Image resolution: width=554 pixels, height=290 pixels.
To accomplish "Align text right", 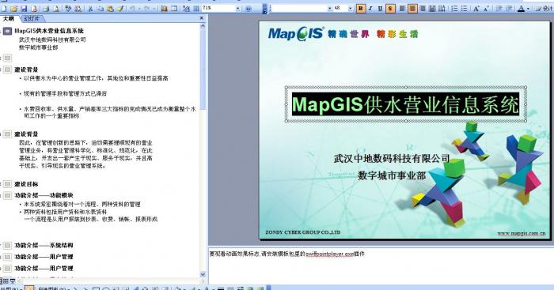I will pos(422,9).
